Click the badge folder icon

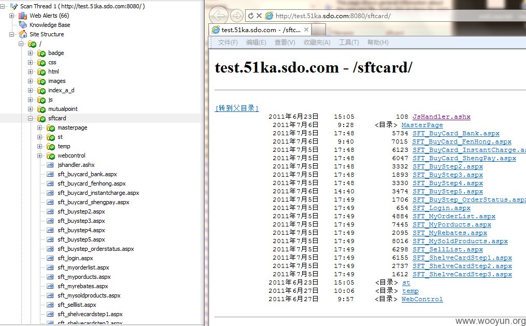click(41, 53)
